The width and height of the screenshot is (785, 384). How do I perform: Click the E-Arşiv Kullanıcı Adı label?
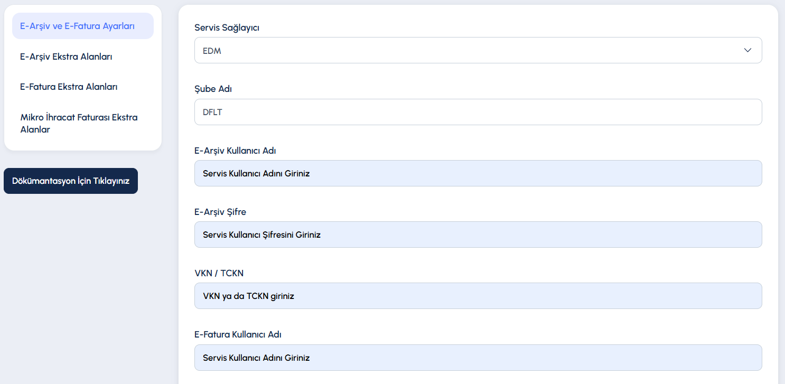[235, 151]
